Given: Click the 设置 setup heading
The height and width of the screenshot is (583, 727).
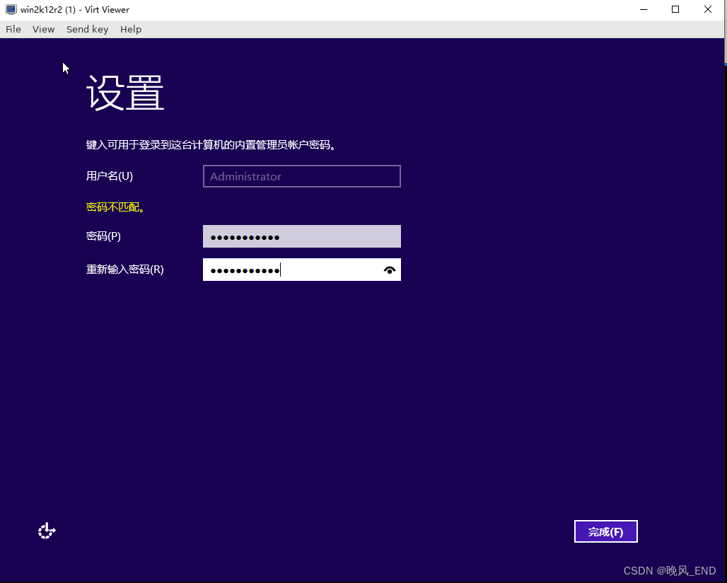Looking at the screenshot, I should click(x=124, y=92).
